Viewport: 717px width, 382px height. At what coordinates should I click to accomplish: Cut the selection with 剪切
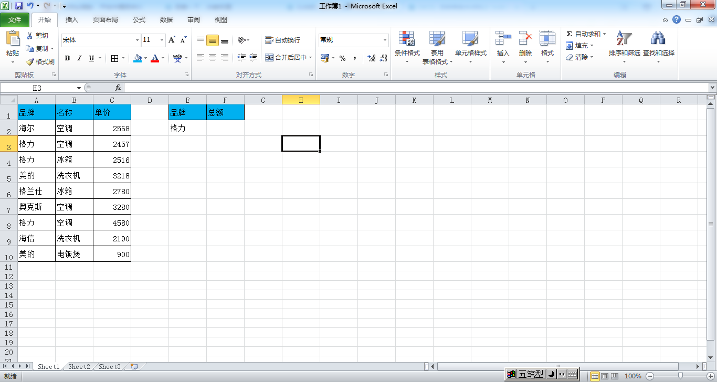point(37,36)
